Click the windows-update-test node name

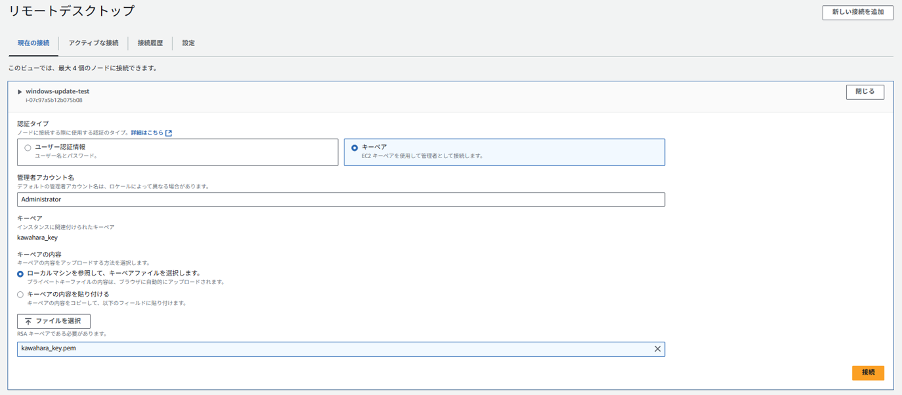[58, 91]
